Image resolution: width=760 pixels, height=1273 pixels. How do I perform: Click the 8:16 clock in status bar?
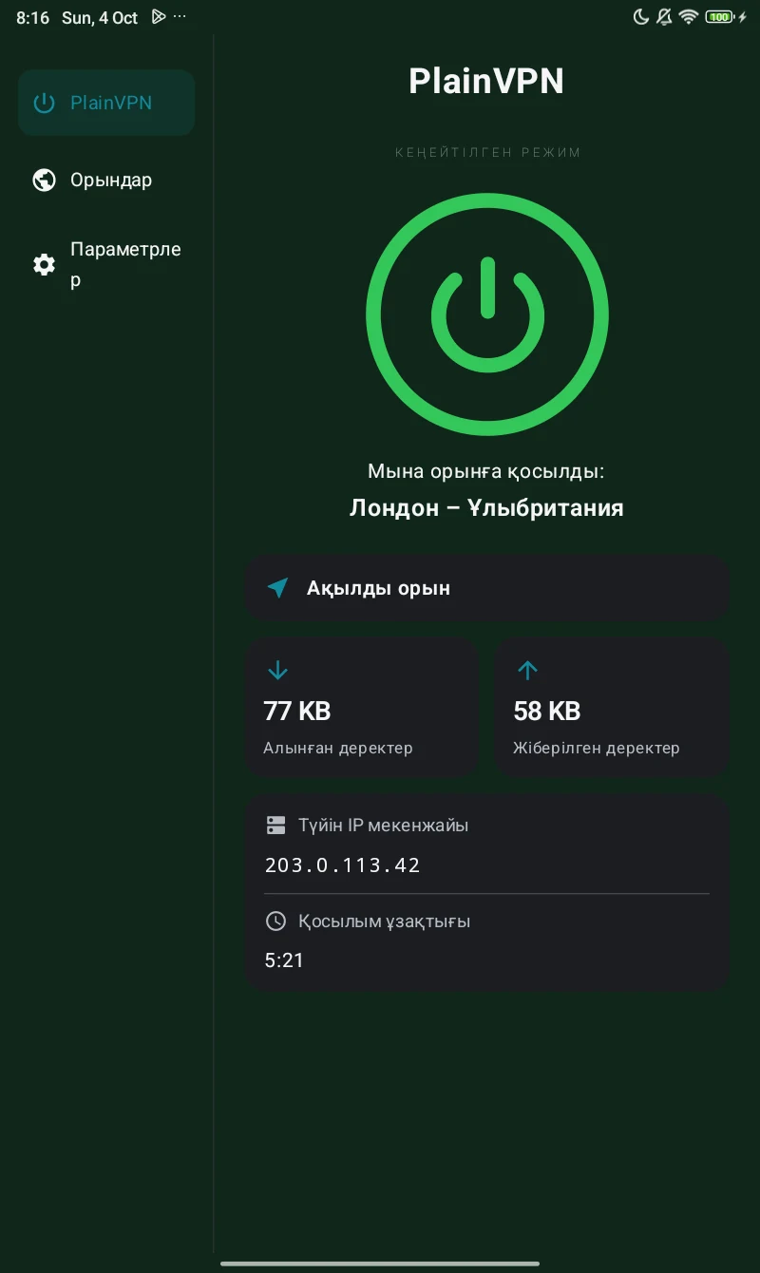(32, 18)
